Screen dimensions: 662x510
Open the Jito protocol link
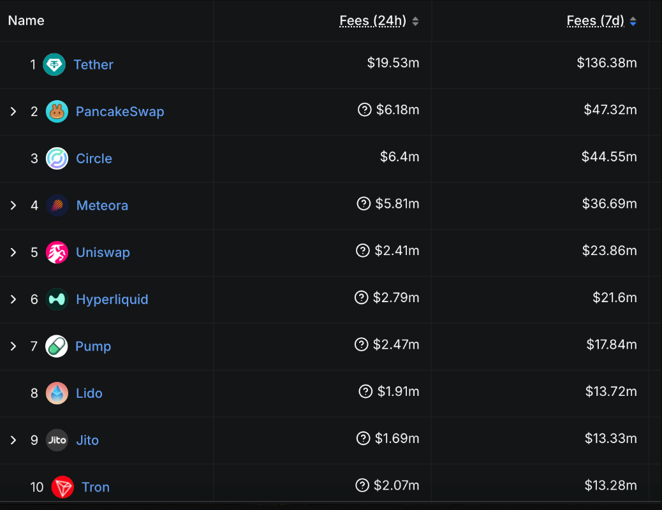tap(87, 440)
